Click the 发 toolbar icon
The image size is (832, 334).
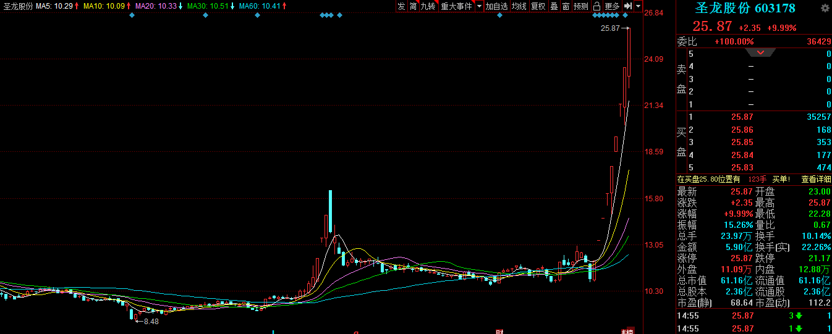tap(401, 6)
